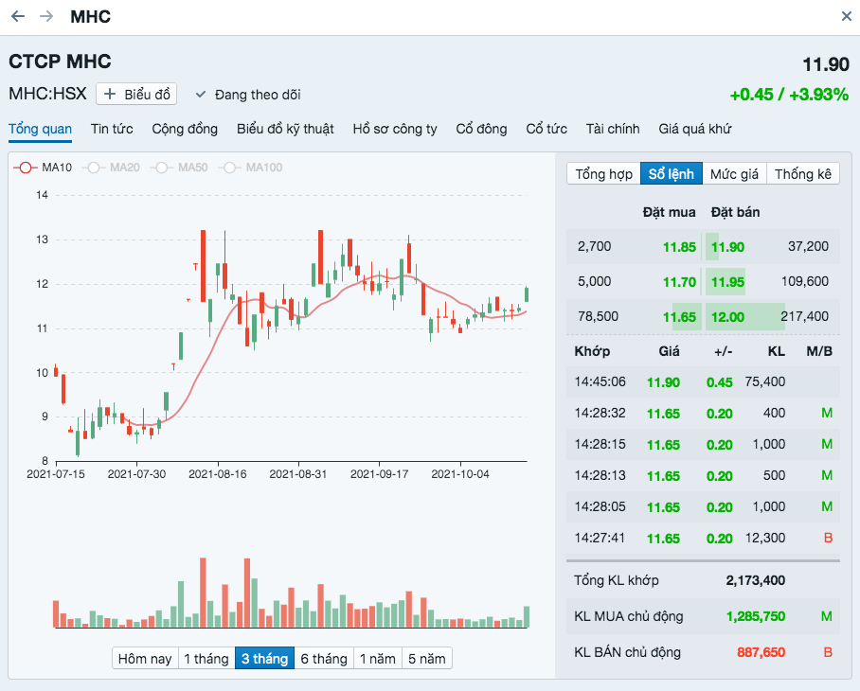This screenshot has width=860, height=691.
Task: Show the Tài chính tab
Action: (x=613, y=129)
